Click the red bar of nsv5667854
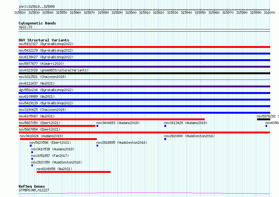Viewport: 279px width, 197px height. 144,132
